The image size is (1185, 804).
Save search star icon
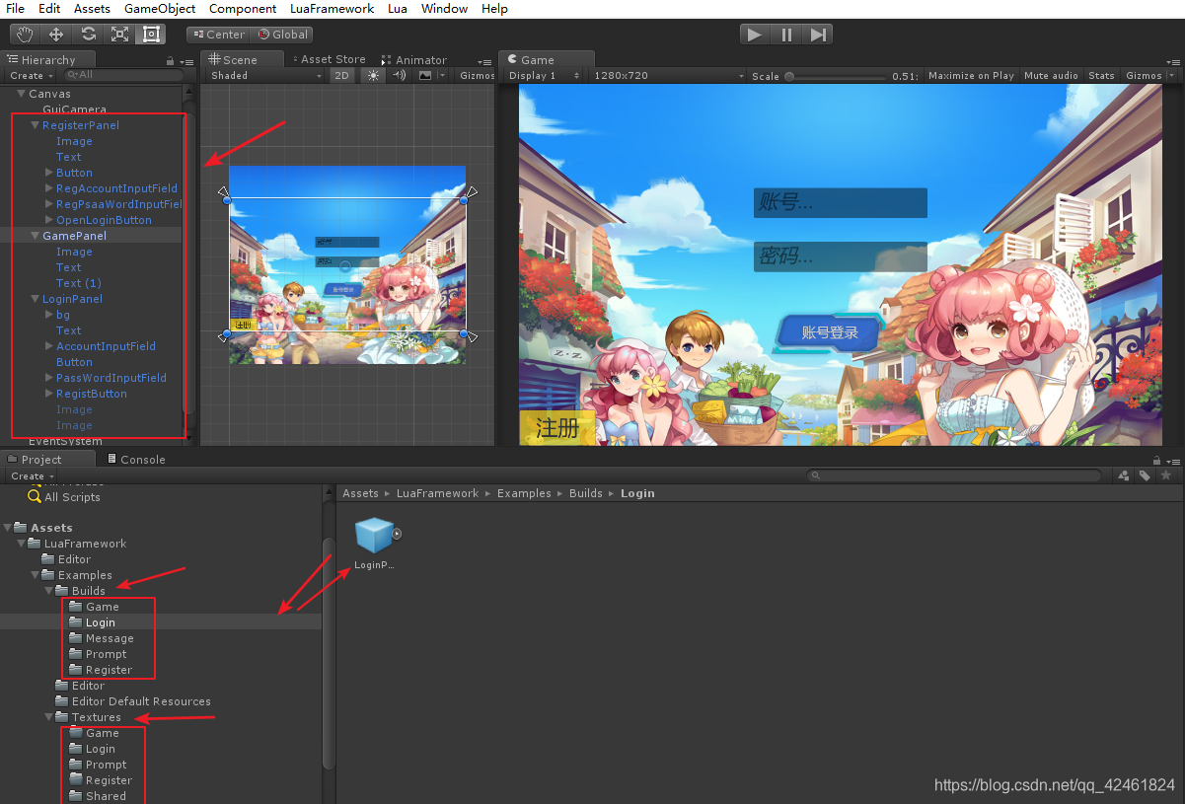click(x=1166, y=475)
